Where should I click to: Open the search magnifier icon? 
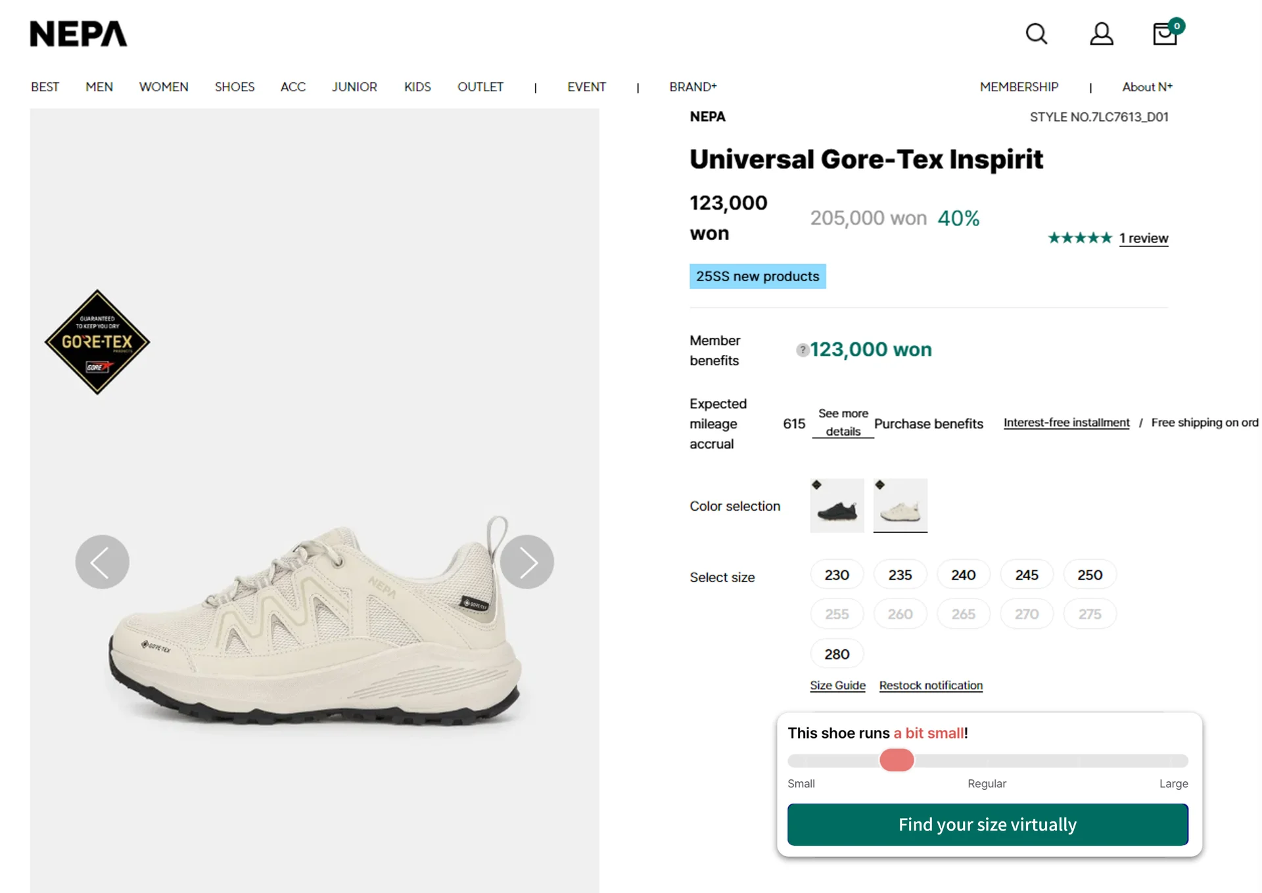point(1036,34)
